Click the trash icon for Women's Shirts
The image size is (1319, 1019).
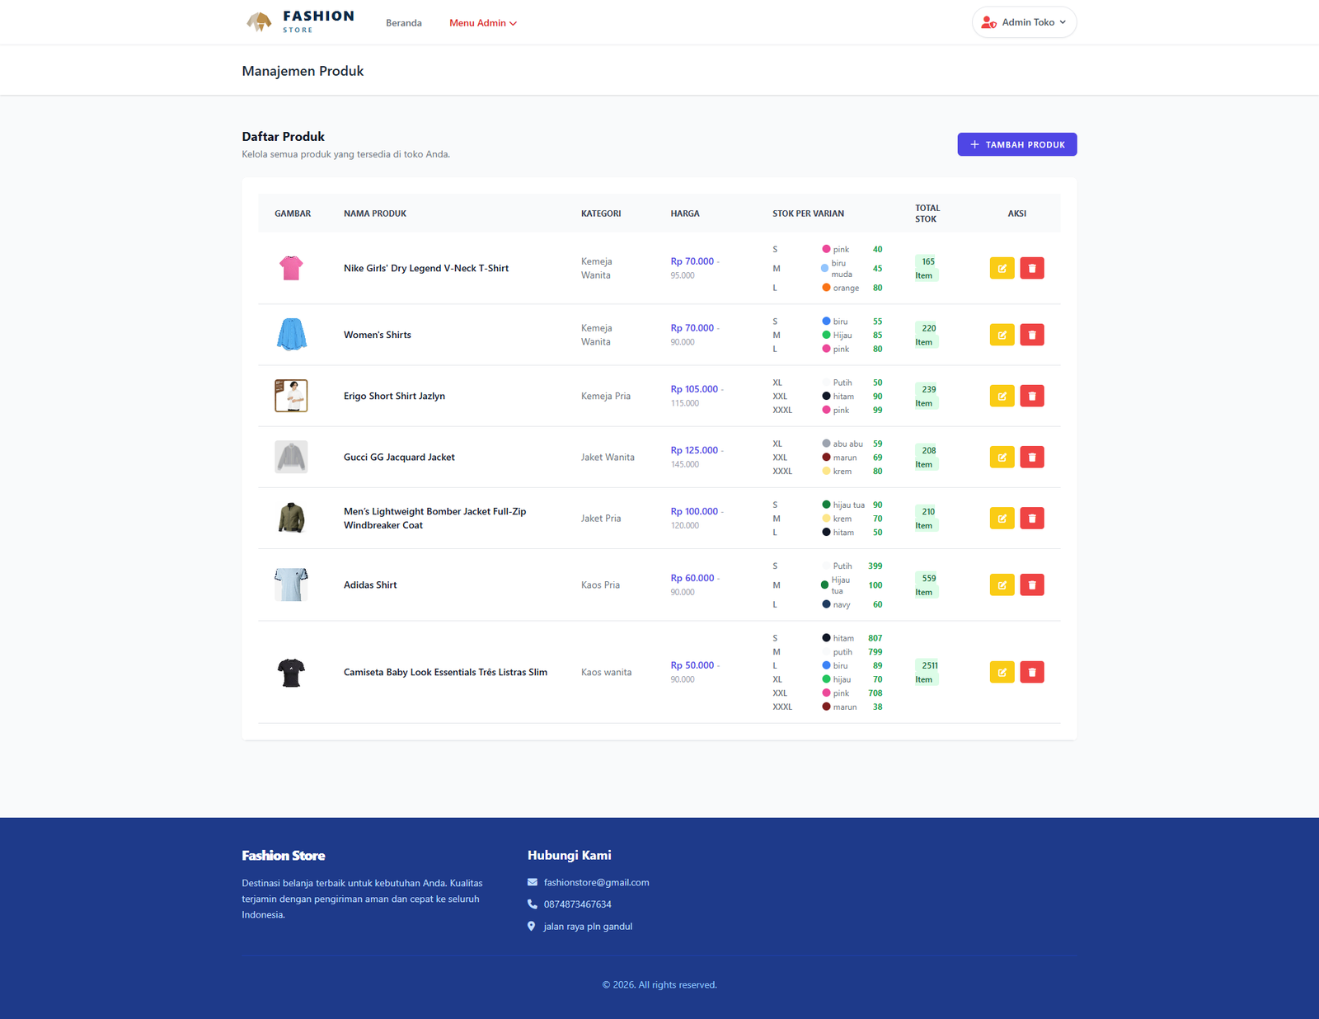tap(1032, 335)
